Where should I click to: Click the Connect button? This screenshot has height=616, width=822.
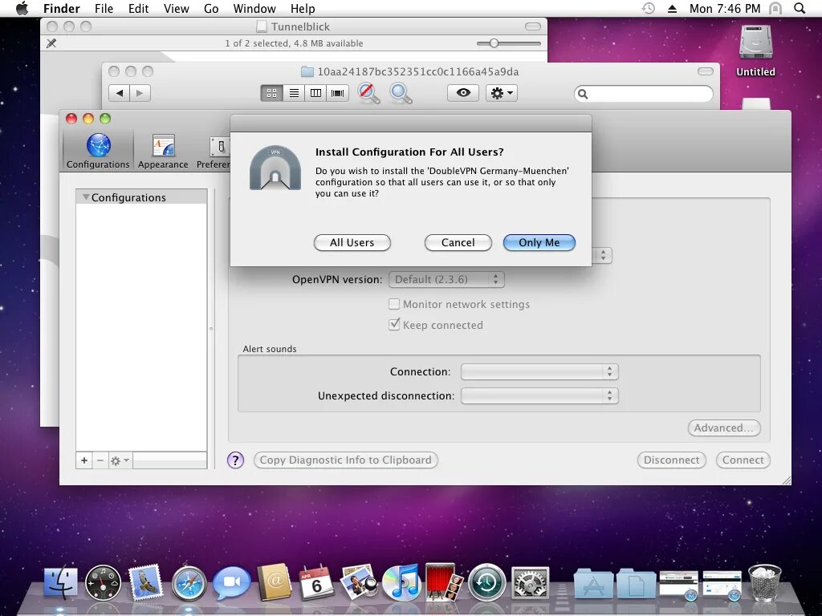tap(743, 460)
